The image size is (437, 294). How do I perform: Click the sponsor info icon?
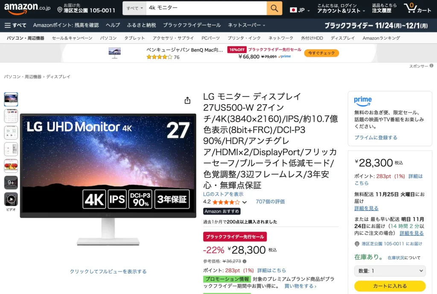[431, 66]
